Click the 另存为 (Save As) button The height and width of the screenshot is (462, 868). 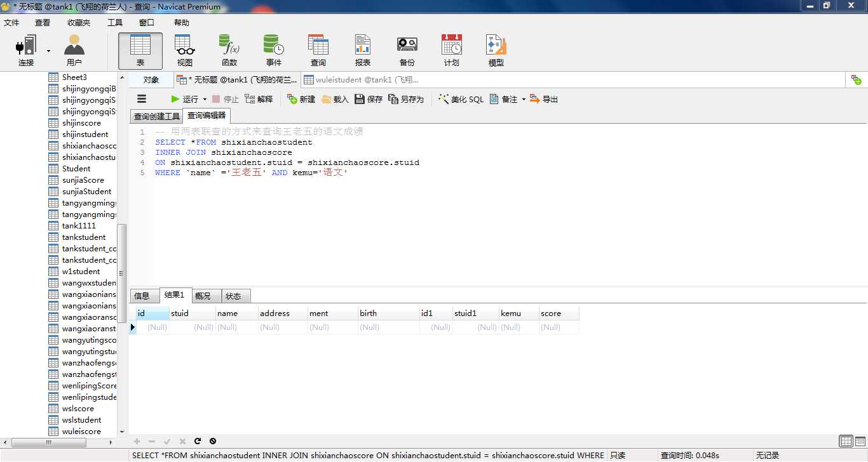[x=406, y=99]
